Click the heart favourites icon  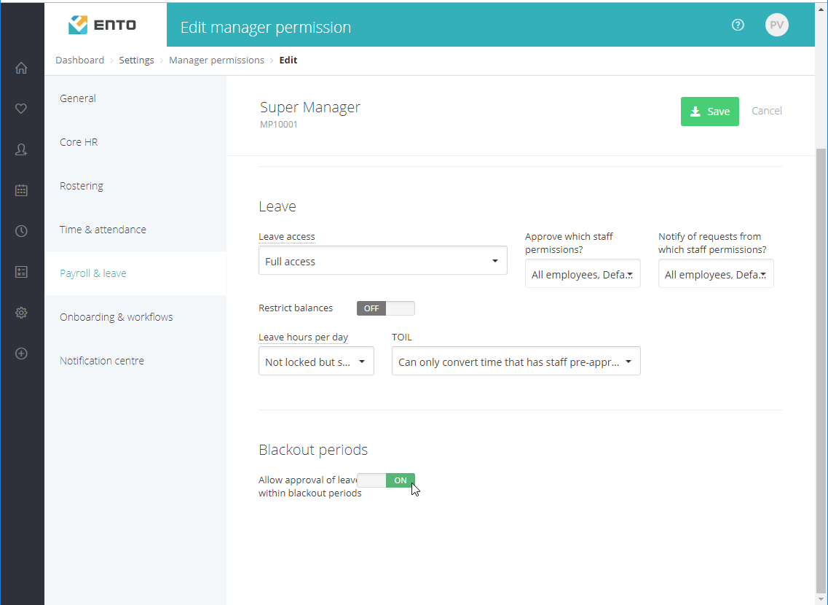21,109
